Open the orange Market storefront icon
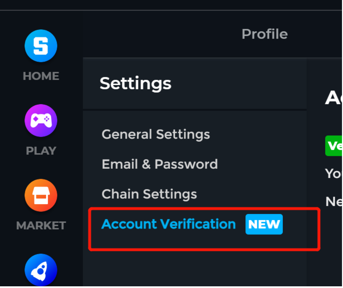343x288 pixels. coord(41,195)
